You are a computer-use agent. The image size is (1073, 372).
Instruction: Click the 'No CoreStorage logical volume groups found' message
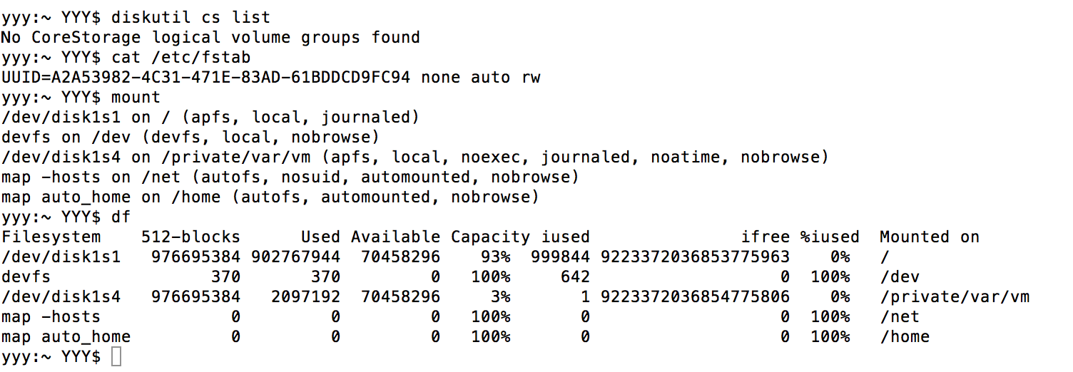click(210, 37)
